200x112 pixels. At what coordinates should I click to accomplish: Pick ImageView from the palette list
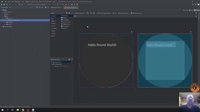click(65, 20)
